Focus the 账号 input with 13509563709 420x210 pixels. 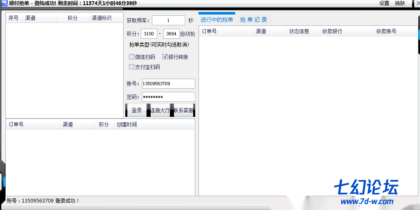pyautogui.click(x=169, y=84)
